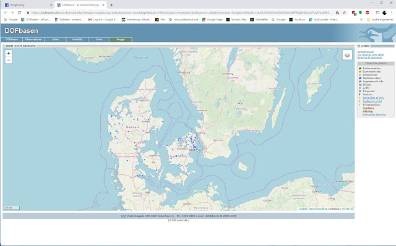Go back to the previous page
Screen dimensions: 396x246
click(x=6, y=12)
